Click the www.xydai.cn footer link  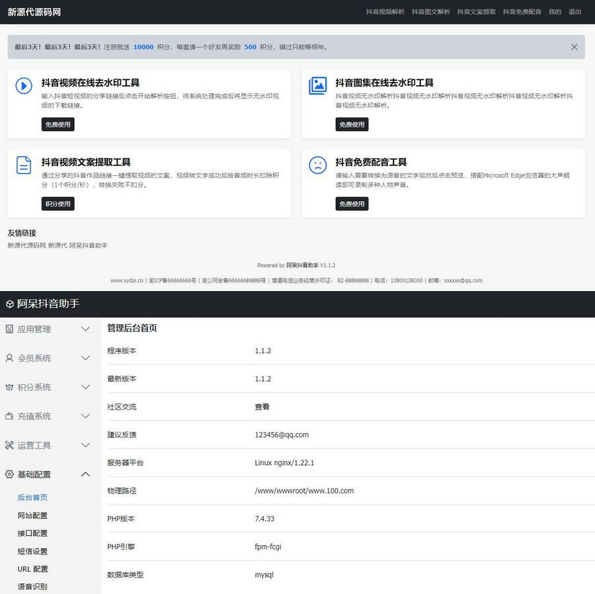coord(127,280)
